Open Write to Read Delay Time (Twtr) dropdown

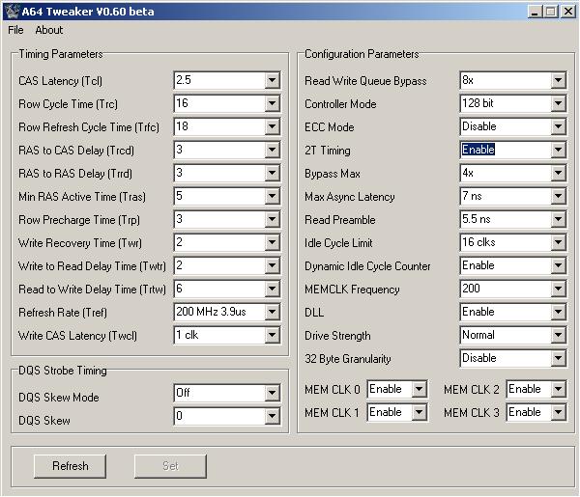(272, 265)
